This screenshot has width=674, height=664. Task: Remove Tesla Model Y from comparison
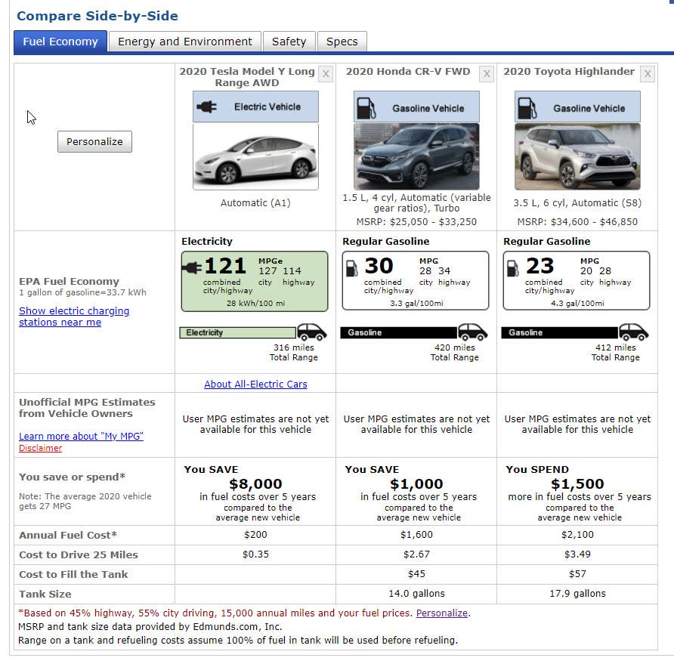point(326,74)
